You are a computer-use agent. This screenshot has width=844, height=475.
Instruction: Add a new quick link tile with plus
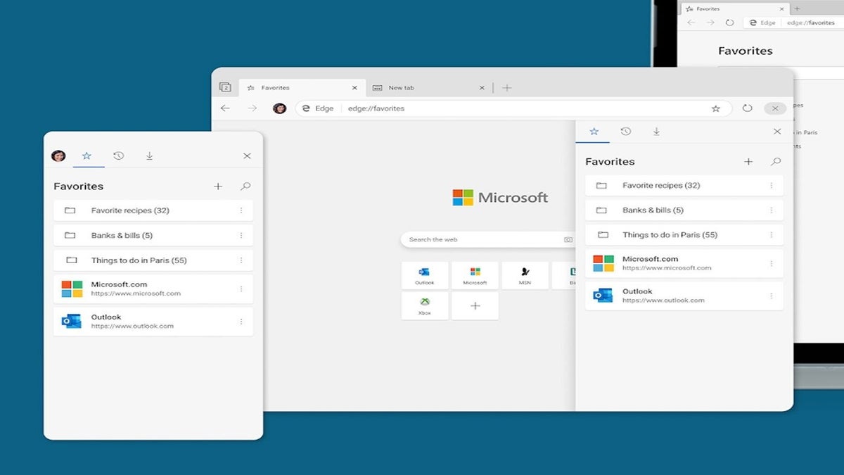coord(475,306)
